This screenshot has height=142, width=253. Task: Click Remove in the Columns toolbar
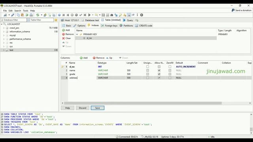click(x=98, y=58)
